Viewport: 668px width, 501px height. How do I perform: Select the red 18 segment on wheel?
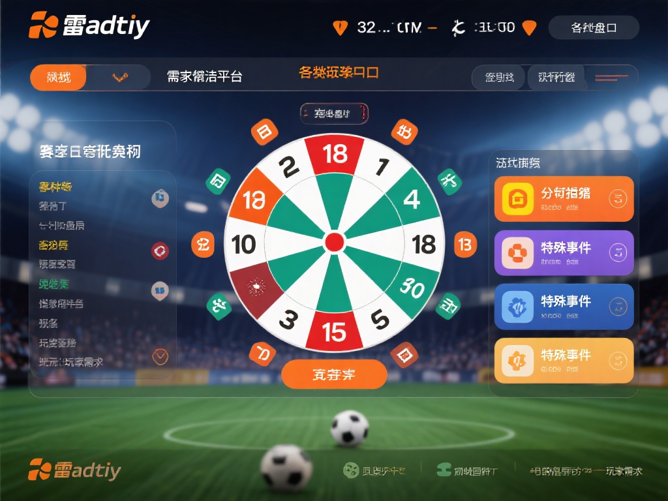(x=335, y=154)
